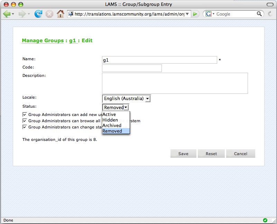Click the search magnifying glass icon

point(259,14)
